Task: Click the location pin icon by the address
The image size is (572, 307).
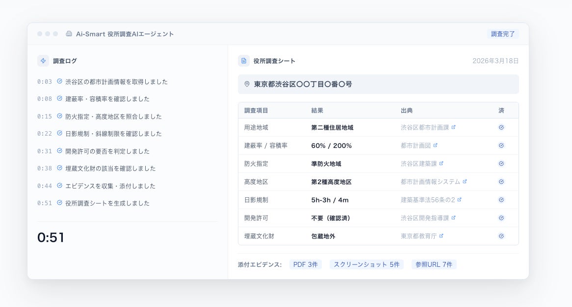Action: coord(247,84)
